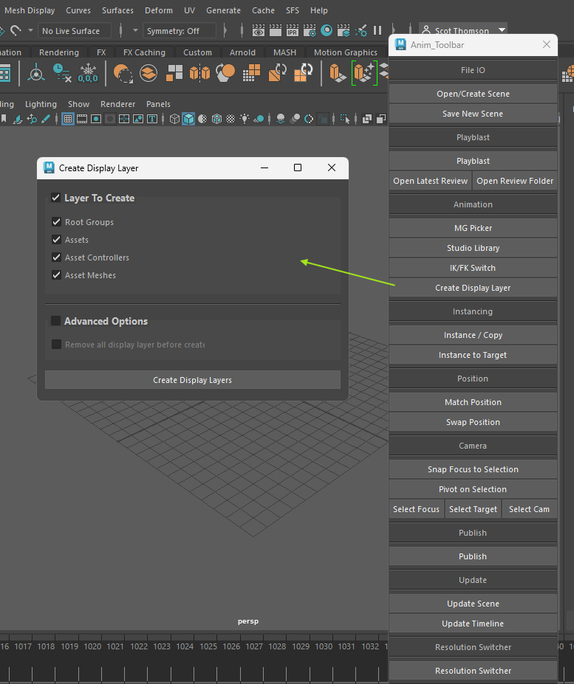Uncheck the Root Groups checkbox

pyautogui.click(x=56, y=222)
